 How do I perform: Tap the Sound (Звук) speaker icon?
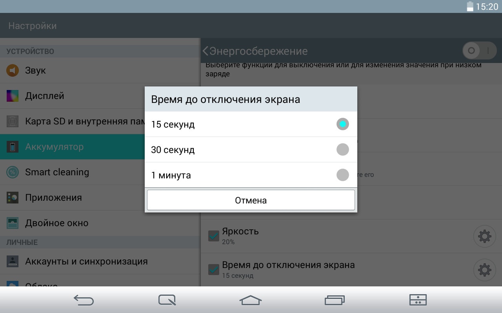click(13, 70)
